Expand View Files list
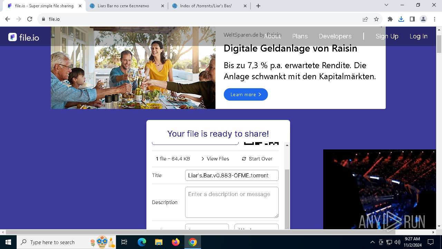This screenshot has width=442, height=249. click(x=215, y=159)
